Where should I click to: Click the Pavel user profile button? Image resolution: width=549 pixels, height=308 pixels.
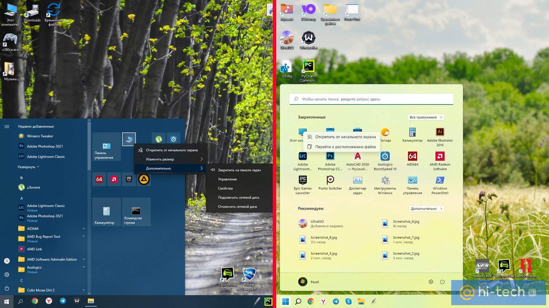coord(309,282)
